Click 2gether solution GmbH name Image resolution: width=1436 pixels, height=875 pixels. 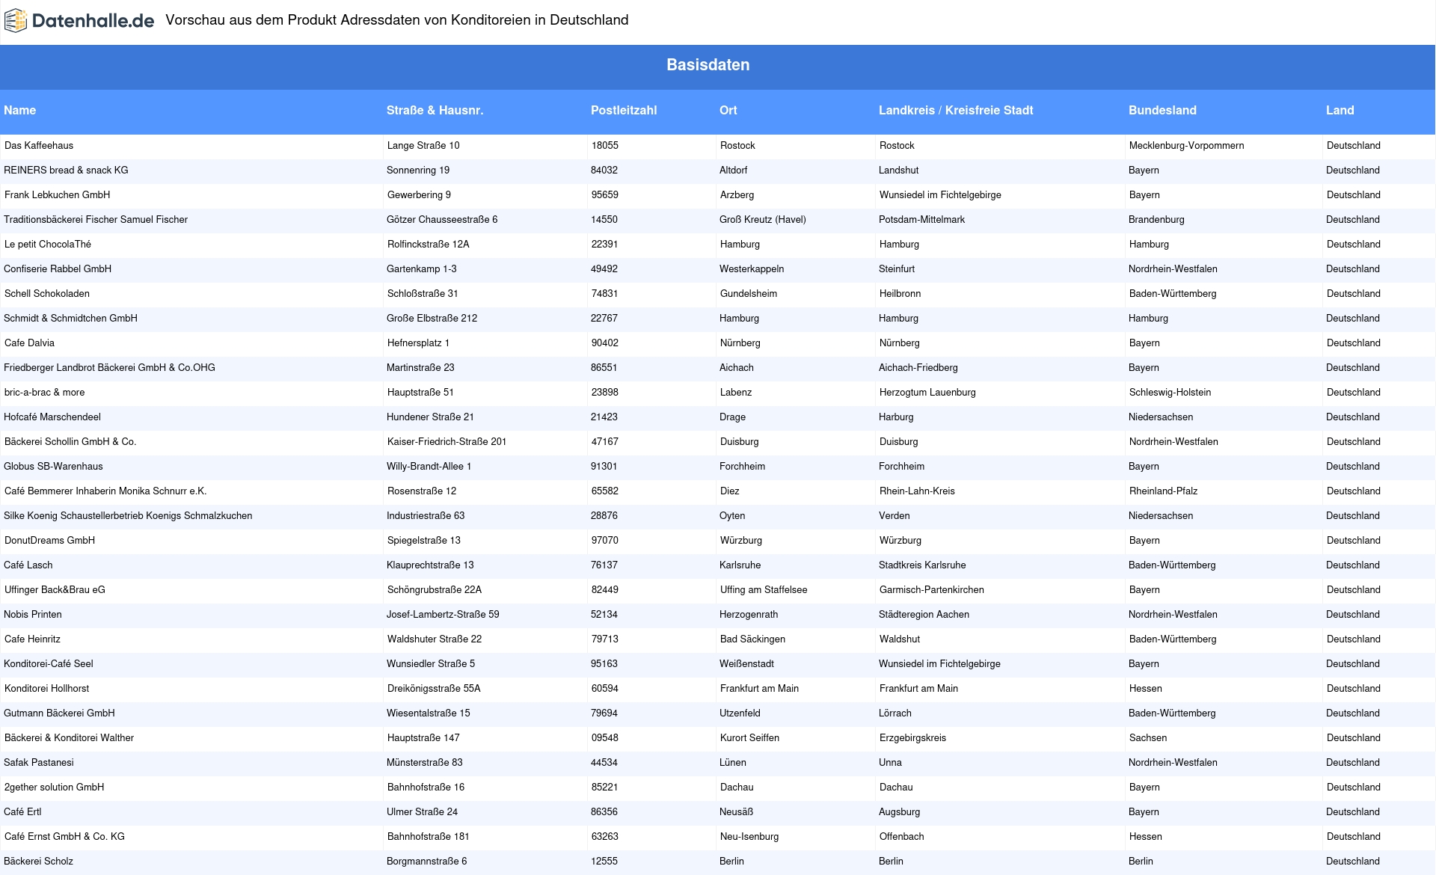[x=55, y=787]
